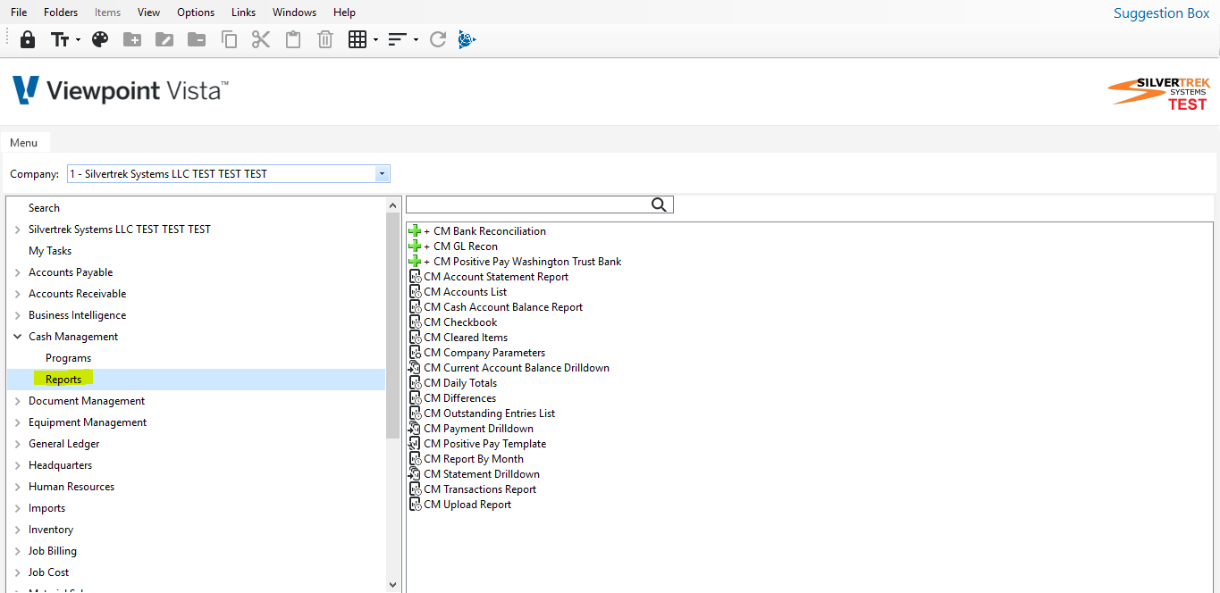
Task: Open CM Cash Account Balance Report
Action: 503,307
